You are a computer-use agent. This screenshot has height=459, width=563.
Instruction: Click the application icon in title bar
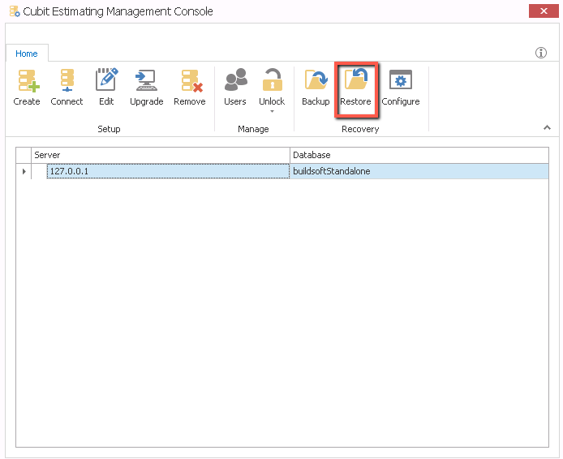pos(14,11)
